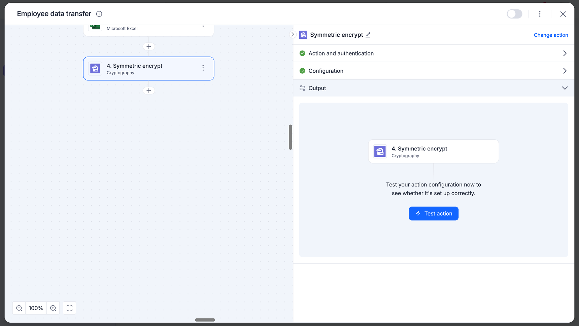Open the workflow three-dot options menu
The image size is (579, 326).
(540, 14)
